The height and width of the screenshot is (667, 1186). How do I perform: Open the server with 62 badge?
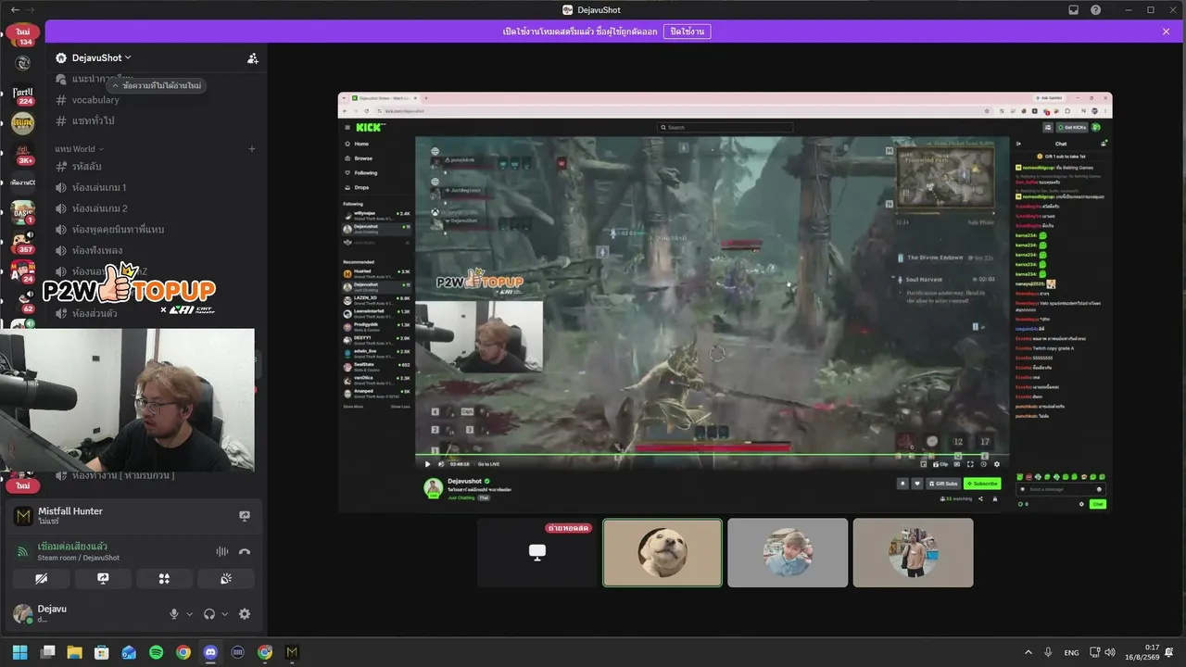23,301
